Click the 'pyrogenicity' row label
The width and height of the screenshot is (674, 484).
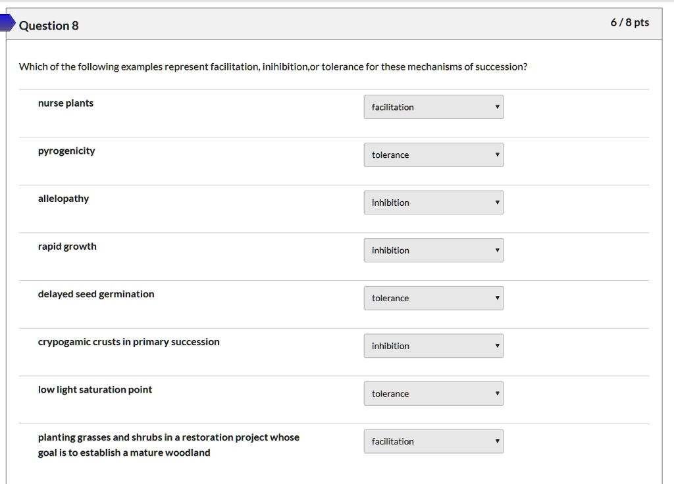point(66,151)
